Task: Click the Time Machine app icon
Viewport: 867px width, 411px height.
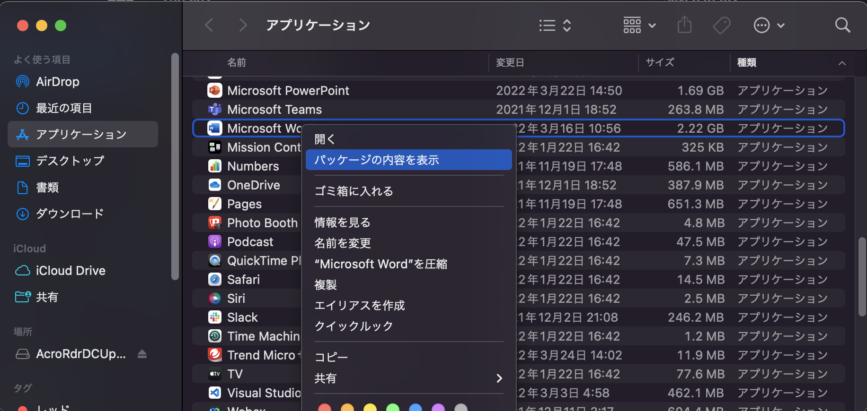Action: (x=215, y=336)
